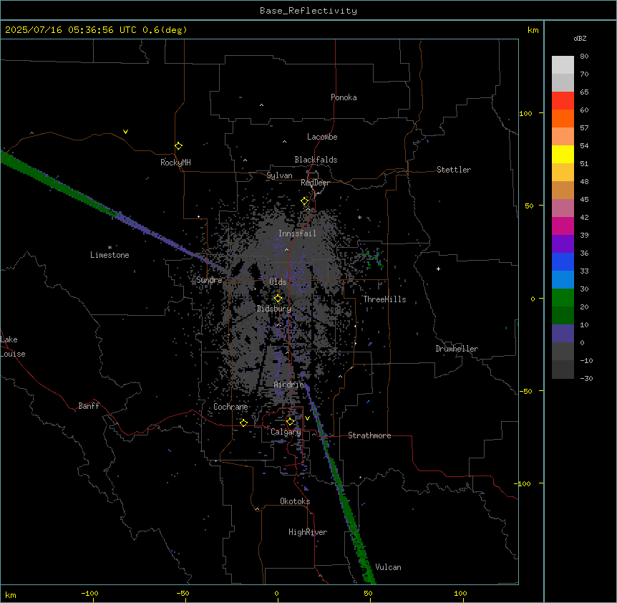Click the Ponoka city label
Viewport: 617px width, 603px height.
point(344,97)
